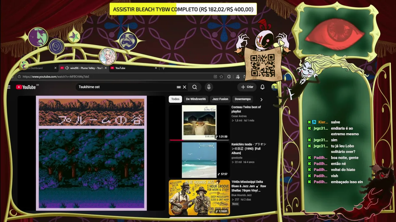The image size is (396, 222).
Task: Click the 'ASSISTIR BLEACH TYBW COMPLETO' goal bar
Action: click(x=183, y=9)
